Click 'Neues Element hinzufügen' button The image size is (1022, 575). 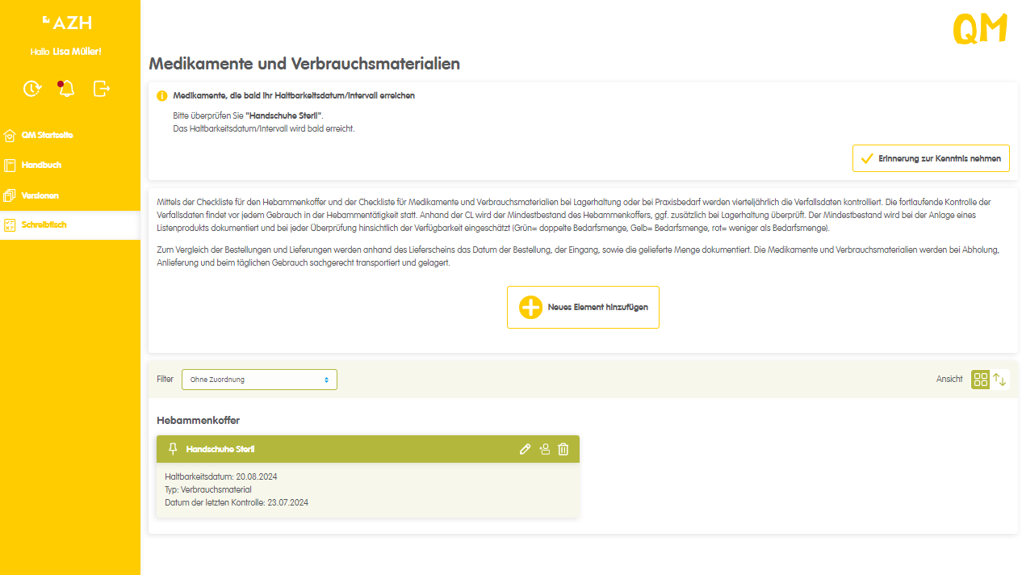(x=583, y=308)
